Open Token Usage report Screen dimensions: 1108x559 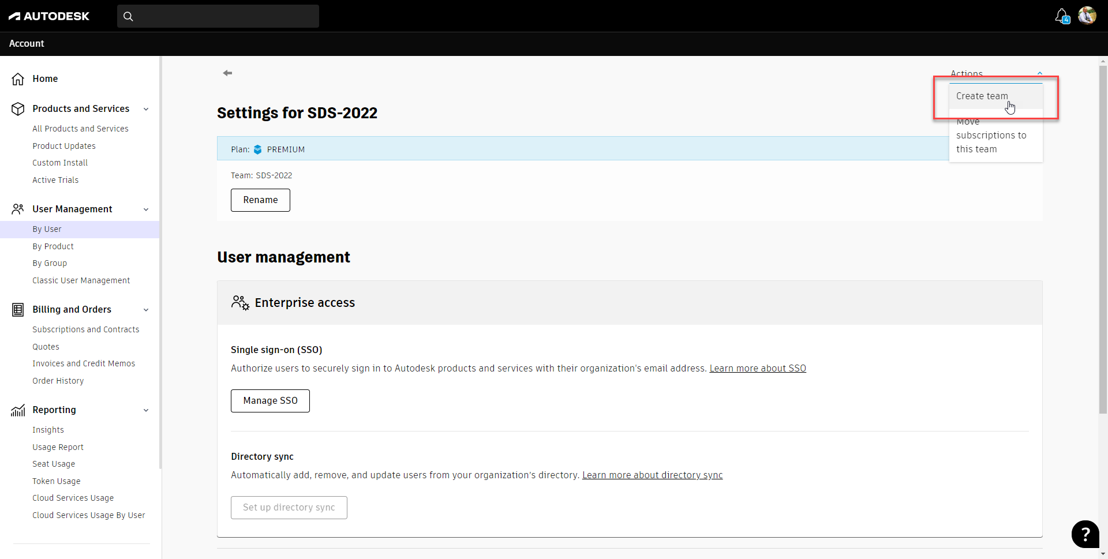coord(57,481)
